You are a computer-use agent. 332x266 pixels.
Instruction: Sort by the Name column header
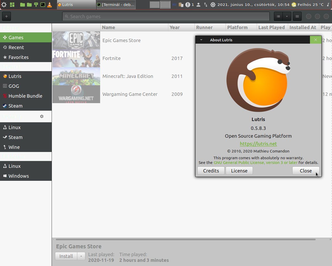(134, 27)
